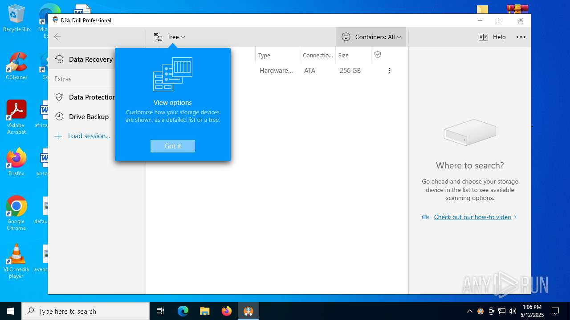The width and height of the screenshot is (570, 320).
Task: Open Recycle Bin on desktop
Action: (16, 18)
